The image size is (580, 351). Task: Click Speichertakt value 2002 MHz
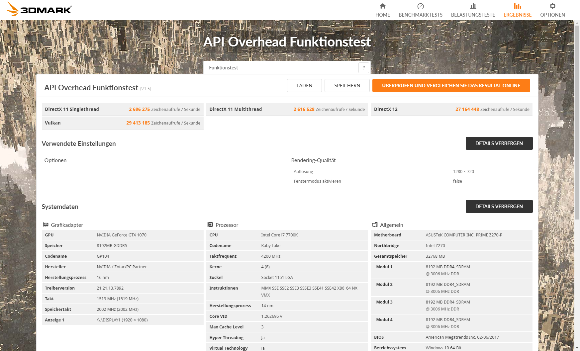coord(118,309)
